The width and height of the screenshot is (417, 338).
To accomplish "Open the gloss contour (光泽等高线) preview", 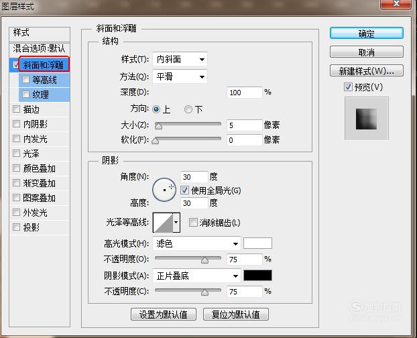I will [x=163, y=223].
